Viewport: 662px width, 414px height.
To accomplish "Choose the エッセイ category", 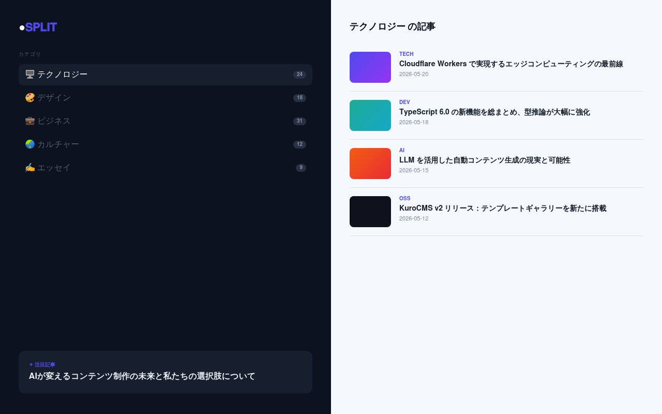I will (x=165, y=168).
